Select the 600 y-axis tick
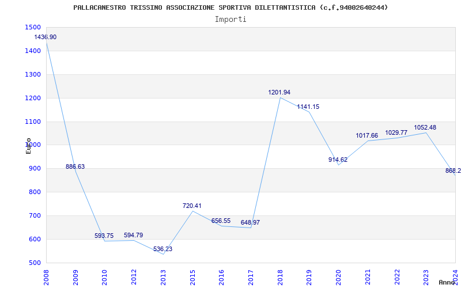Viewport: 461px width, 288px height. click(35, 239)
